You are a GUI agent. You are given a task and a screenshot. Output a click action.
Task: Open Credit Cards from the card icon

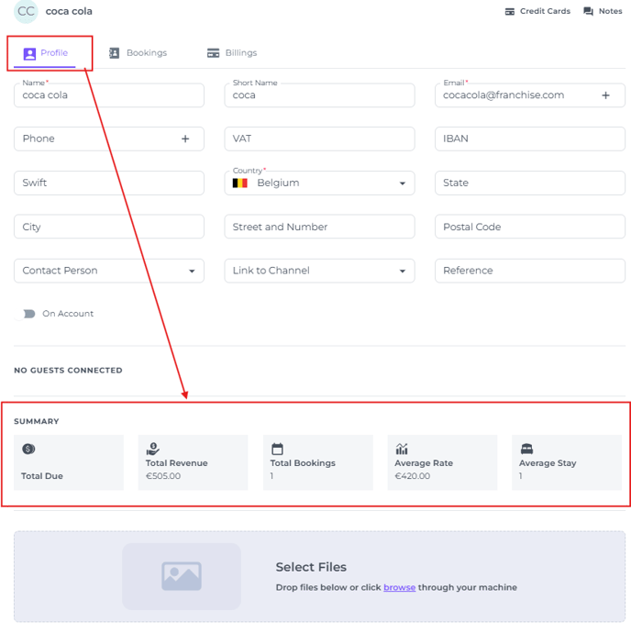point(510,11)
